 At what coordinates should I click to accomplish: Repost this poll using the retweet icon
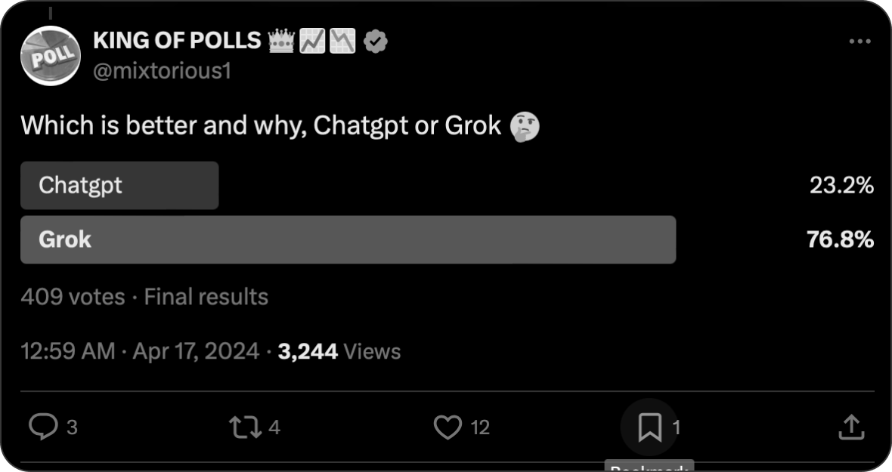[x=245, y=427]
